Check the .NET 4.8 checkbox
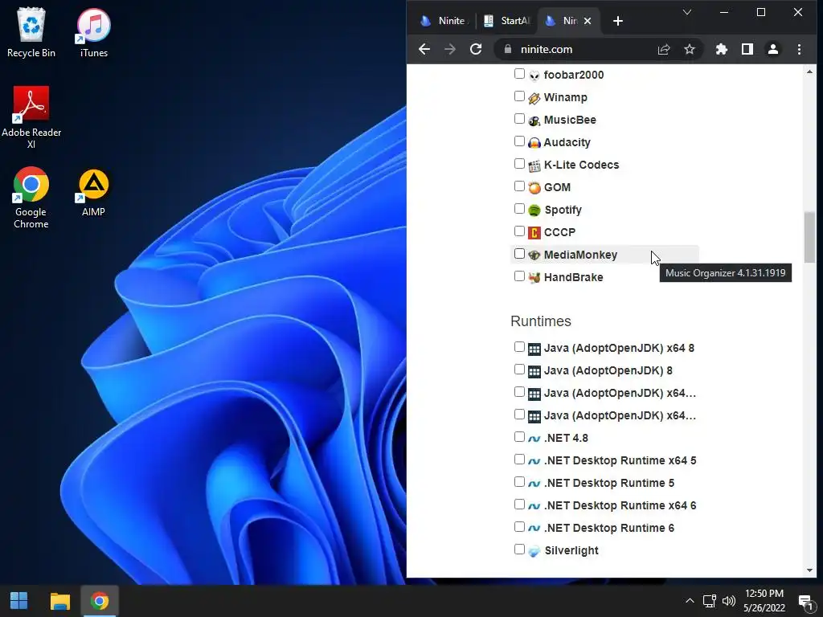Viewport: 823px width, 617px height. click(x=519, y=436)
